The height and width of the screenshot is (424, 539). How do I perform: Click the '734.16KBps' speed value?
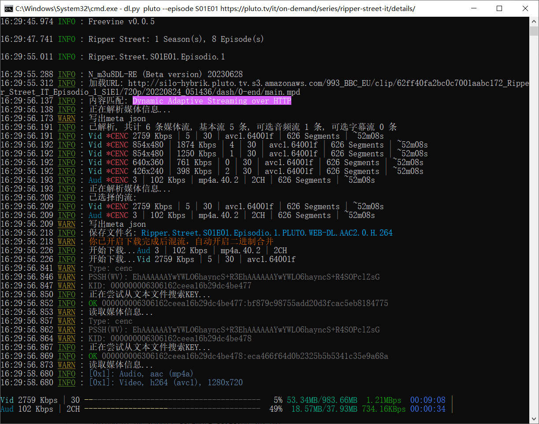click(384, 409)
